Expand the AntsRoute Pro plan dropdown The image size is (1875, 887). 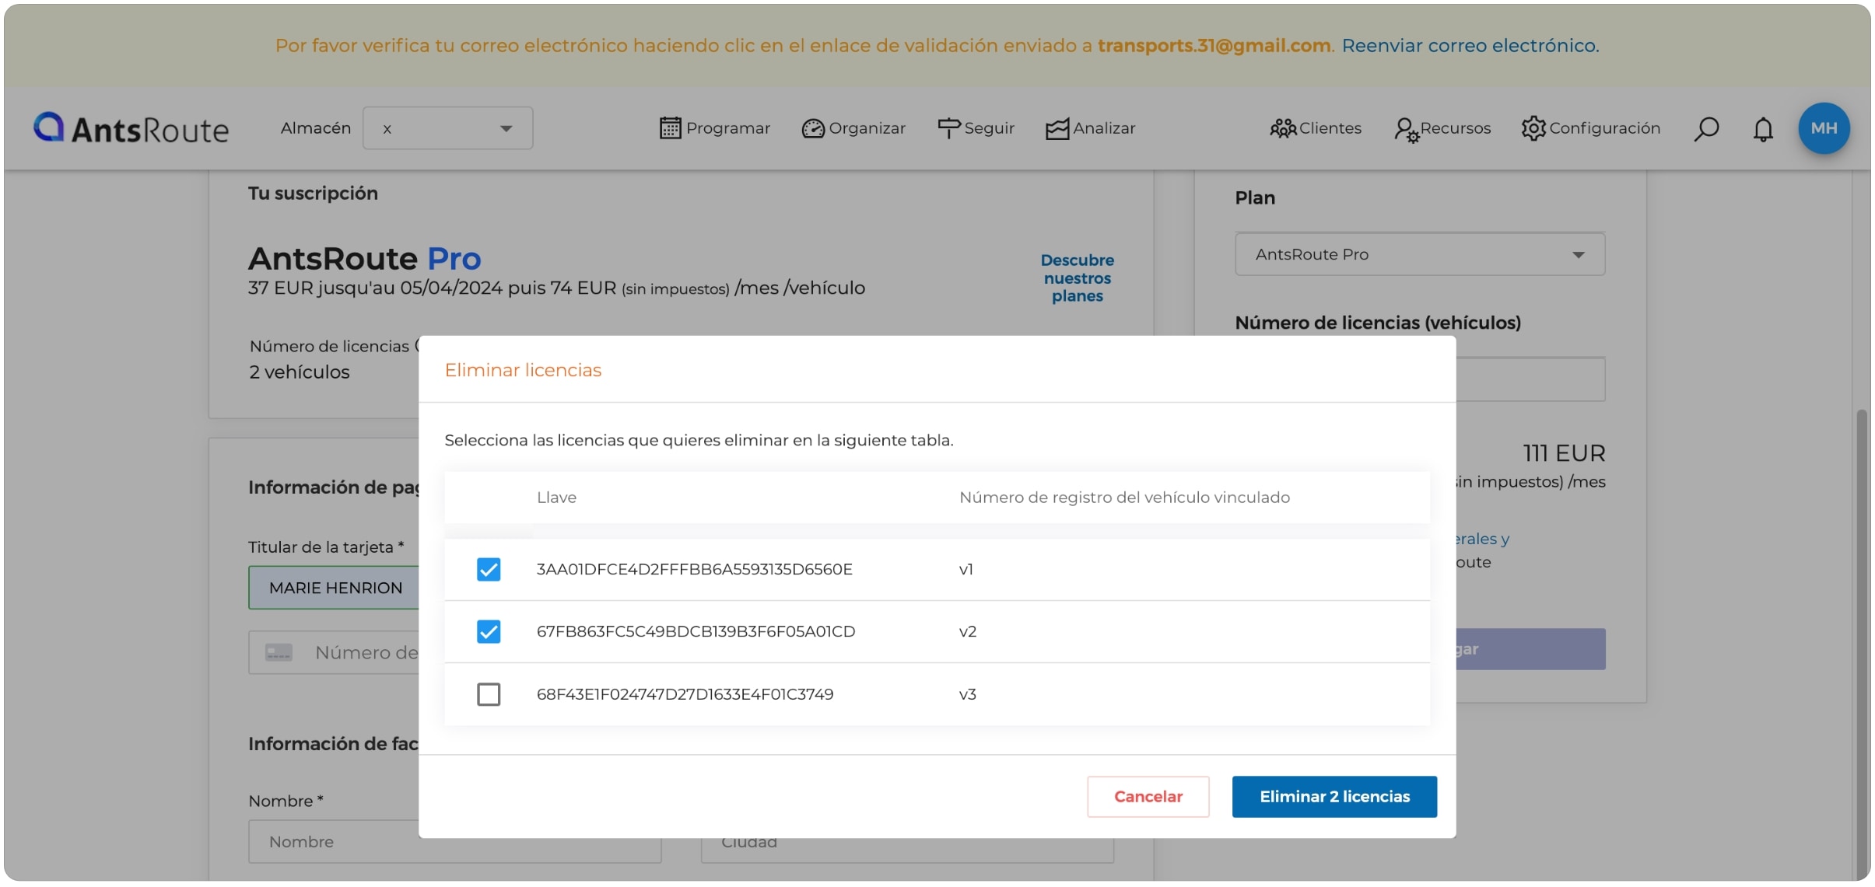(1420, 254)
